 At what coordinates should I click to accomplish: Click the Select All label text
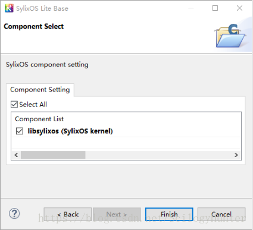pyautogui.click(x=33, y=105)
